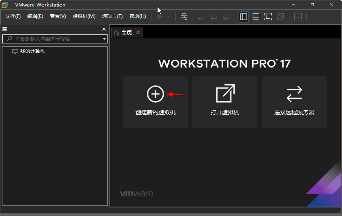Expand the library search dropdown arrow

[104, 39]
